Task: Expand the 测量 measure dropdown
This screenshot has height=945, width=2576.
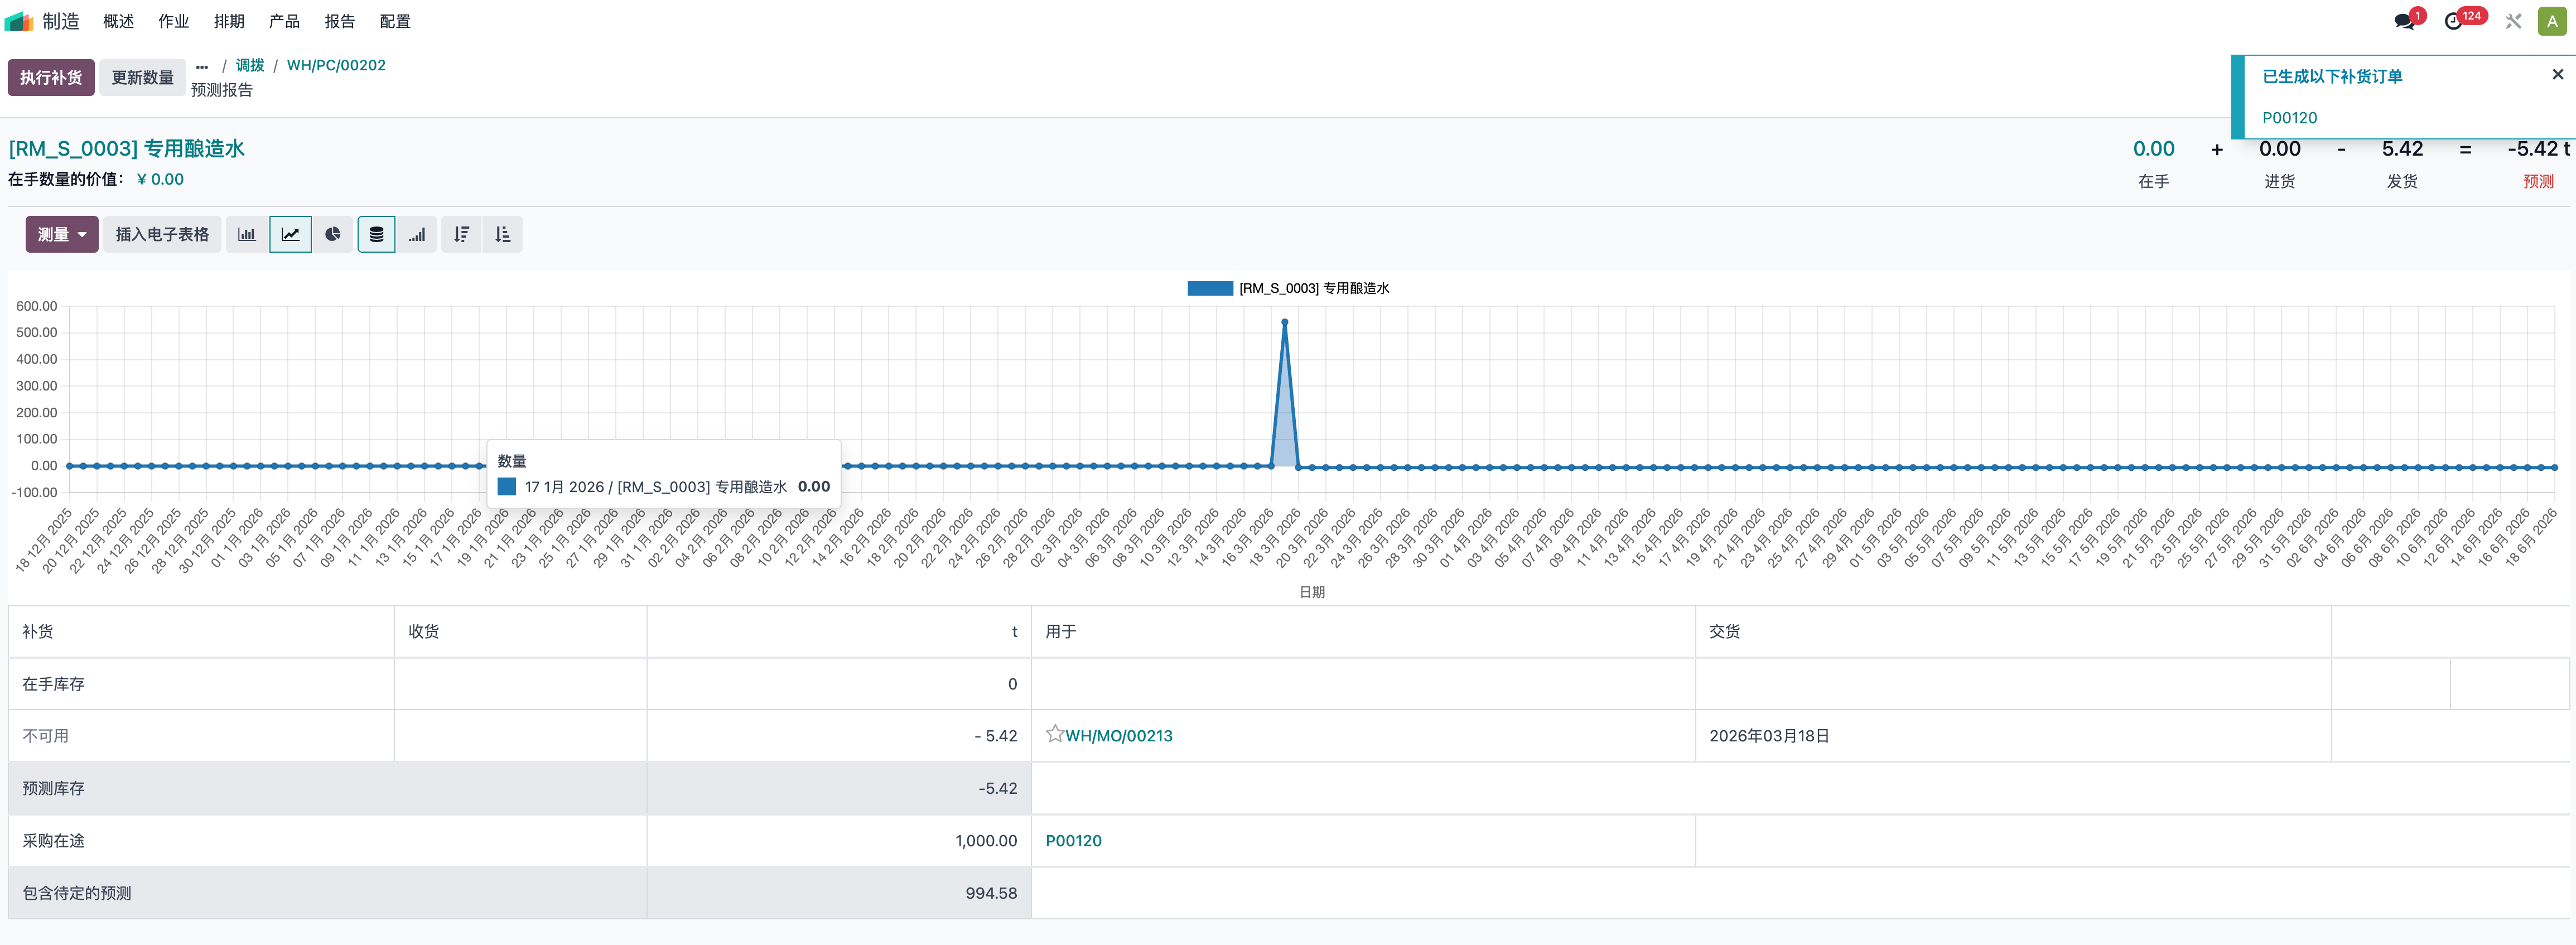Action: pos(62,234)
